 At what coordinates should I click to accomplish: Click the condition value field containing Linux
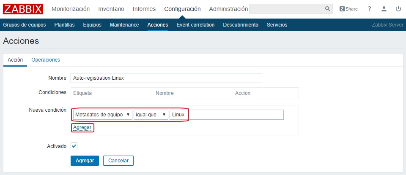(227, 115)
